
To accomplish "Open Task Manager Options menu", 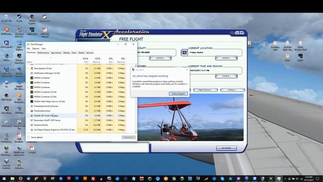I will 36,49.
